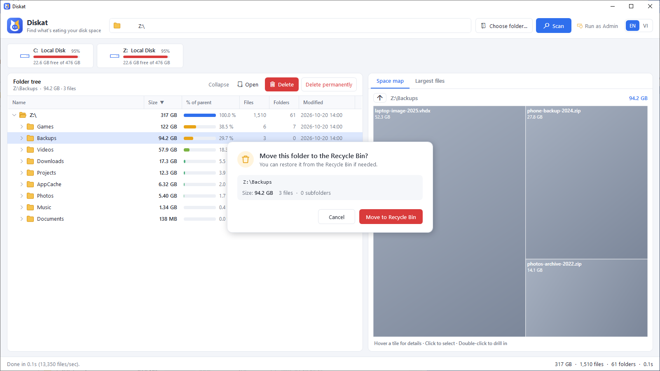The height and width of the screenshot is (371, 660).
Task: Click the Downloads folder icon
Action: pos(30,161)
